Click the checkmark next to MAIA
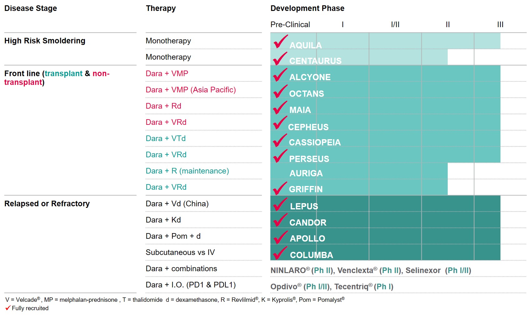This screenshot has height=318, width=527. click(x=280, y=108)
